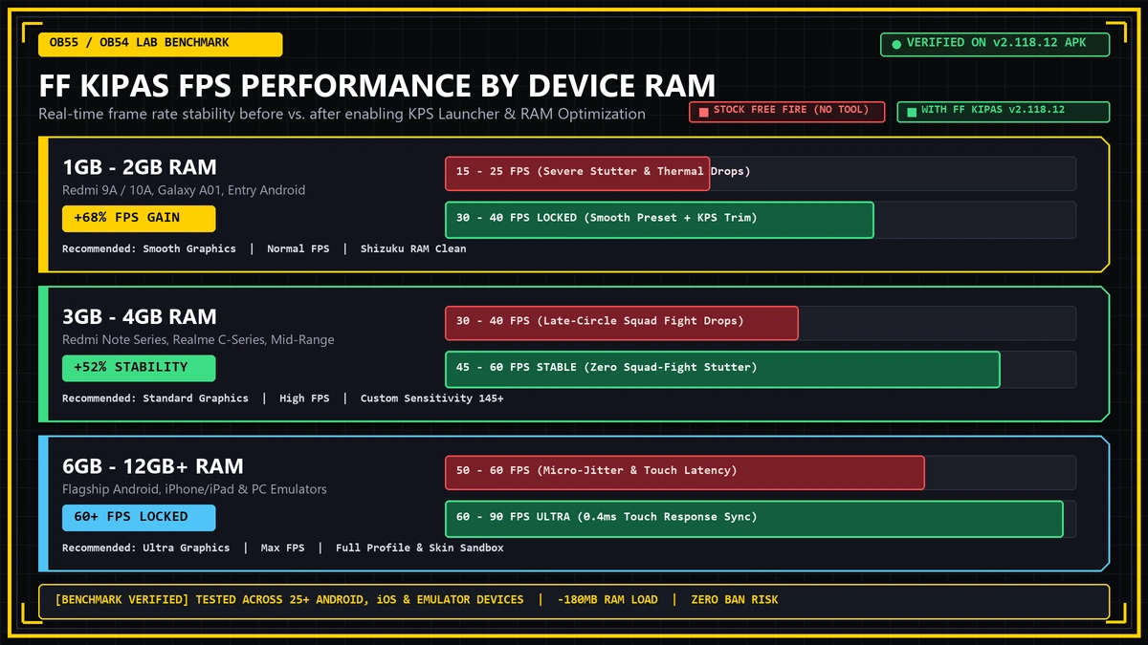Click BENCHMARK VERIFIED tested devices text
The height and width of the screenshot is (645, 1148).
290,600
